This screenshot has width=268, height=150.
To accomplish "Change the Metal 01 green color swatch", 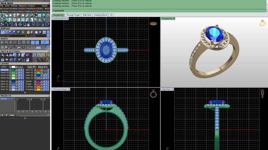I will pyautogui.click(x=14, y=70).
